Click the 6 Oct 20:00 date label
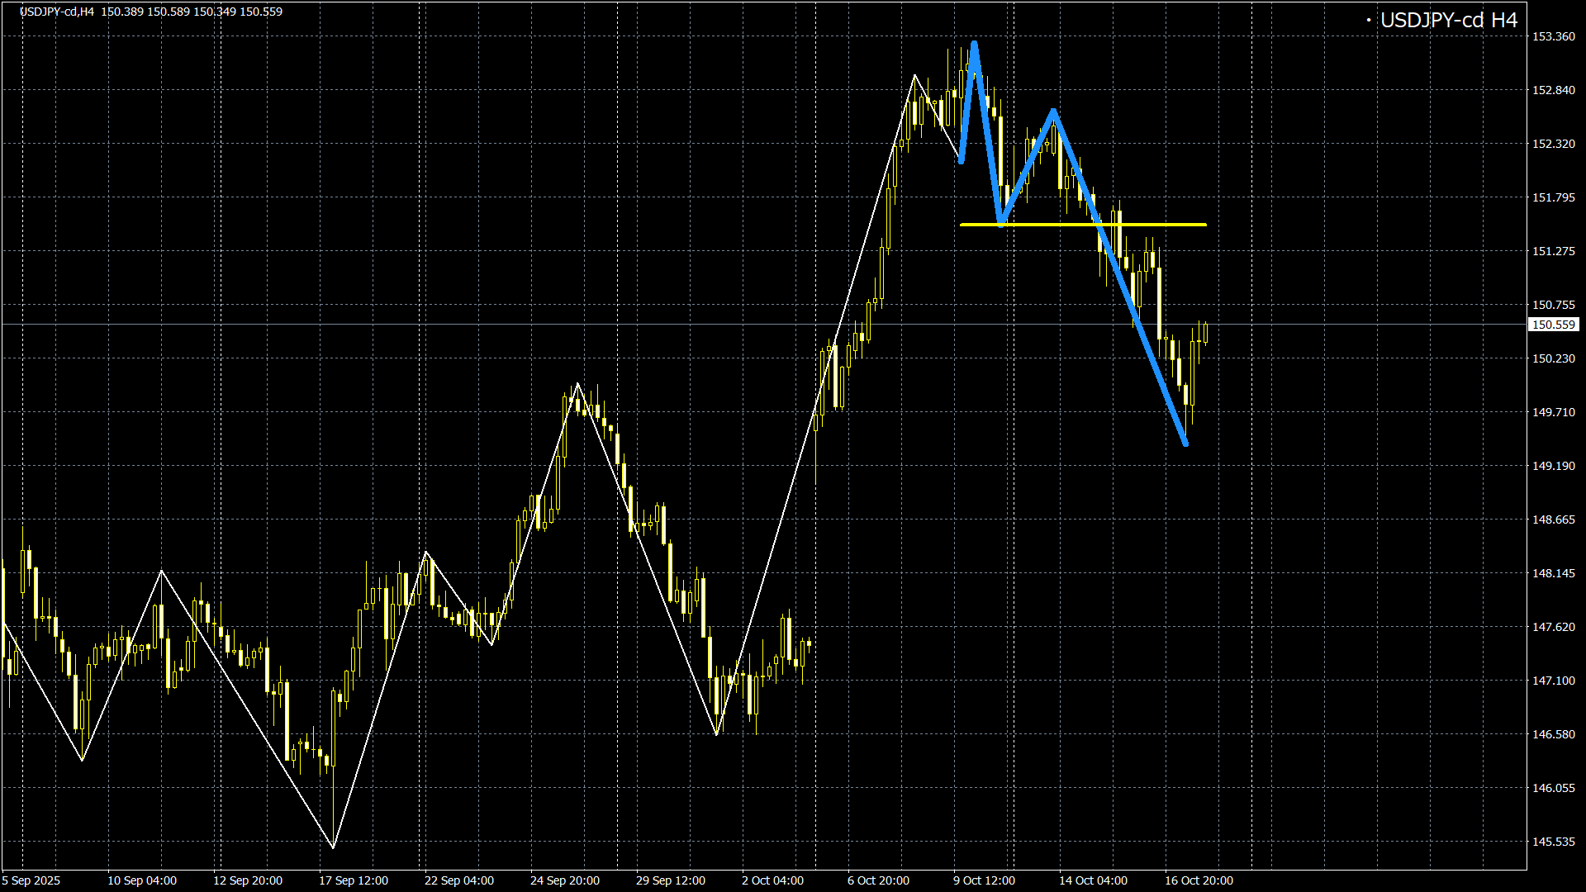 click(x=878, y=880)
